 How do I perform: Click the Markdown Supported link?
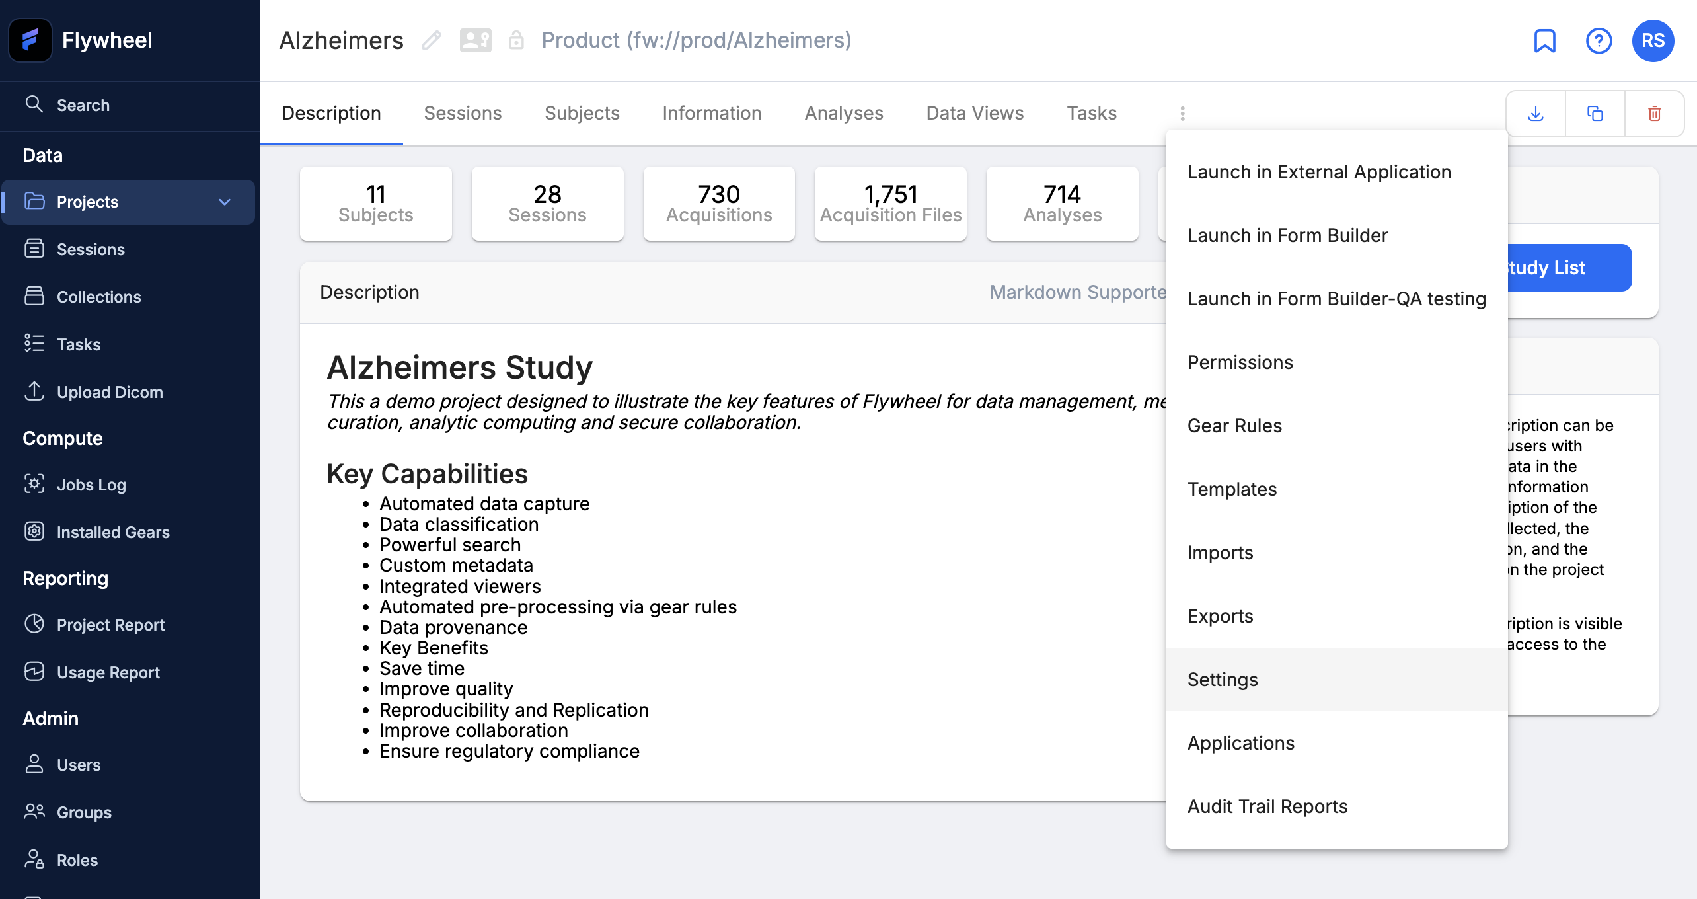pos(1078,292)
